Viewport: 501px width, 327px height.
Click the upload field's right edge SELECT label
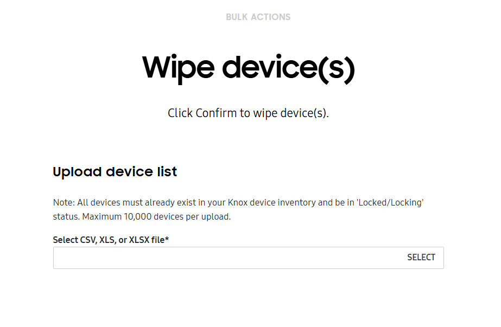(421, 257)
